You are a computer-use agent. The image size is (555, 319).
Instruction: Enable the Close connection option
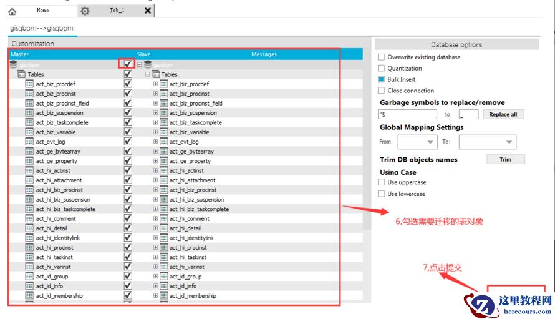click(x=381, y=91)
